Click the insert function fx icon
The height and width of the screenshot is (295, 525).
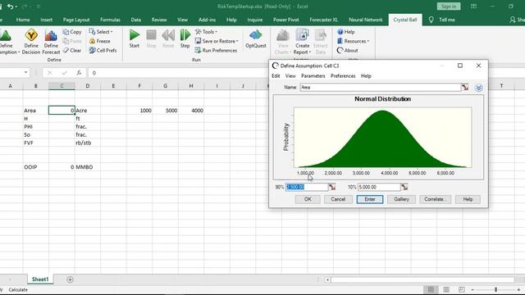79,73
